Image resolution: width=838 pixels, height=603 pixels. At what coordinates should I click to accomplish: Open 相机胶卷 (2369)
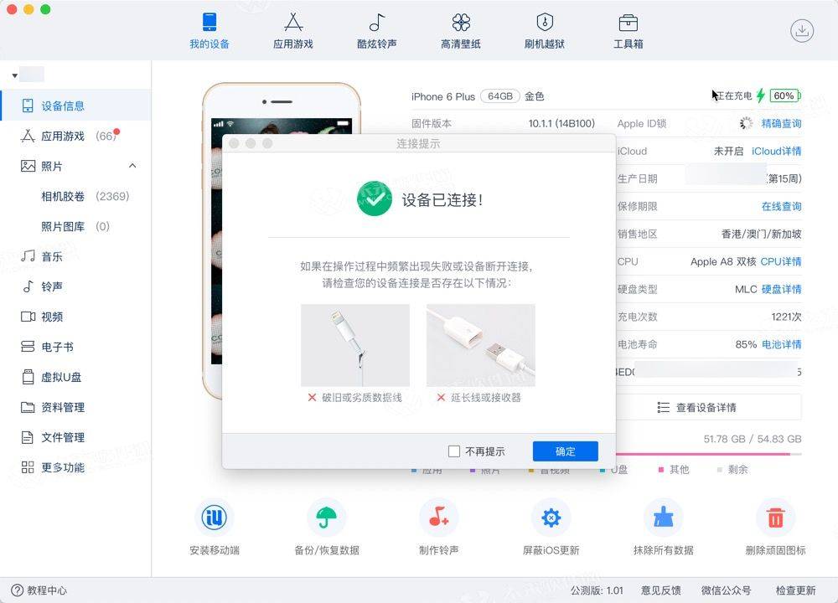pyautogui.click(x=85, y=197)
